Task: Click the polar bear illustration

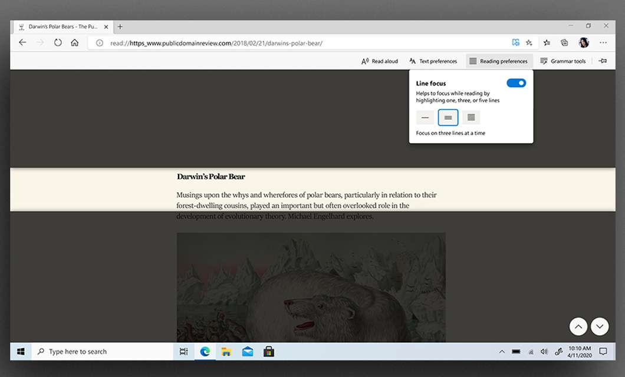Action: 311,287
